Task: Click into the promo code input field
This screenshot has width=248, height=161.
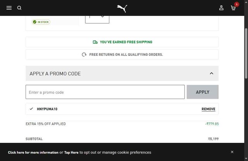Action: coord(105,92)
